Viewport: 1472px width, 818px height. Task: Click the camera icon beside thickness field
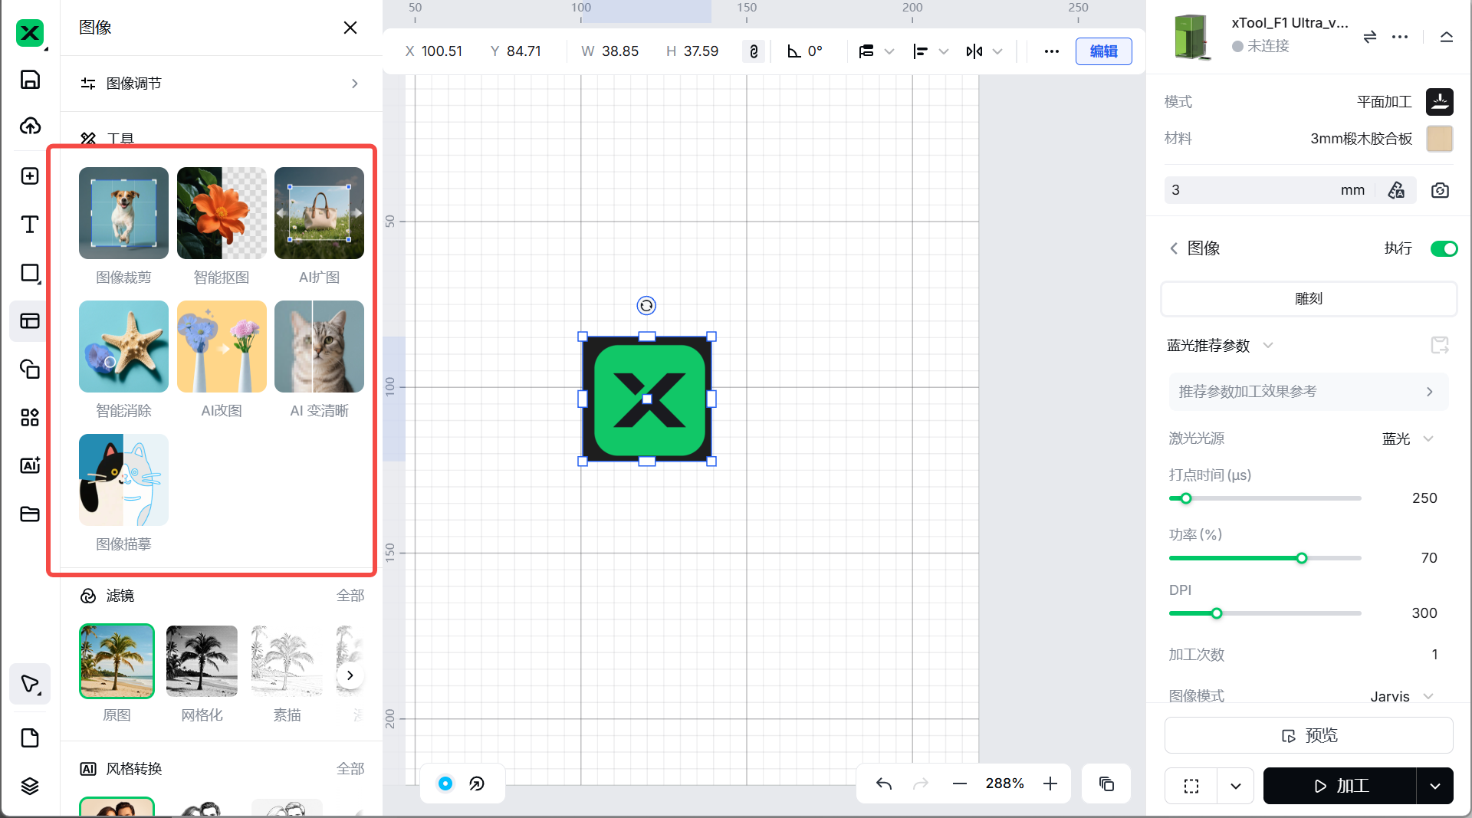coord(1440,190)
